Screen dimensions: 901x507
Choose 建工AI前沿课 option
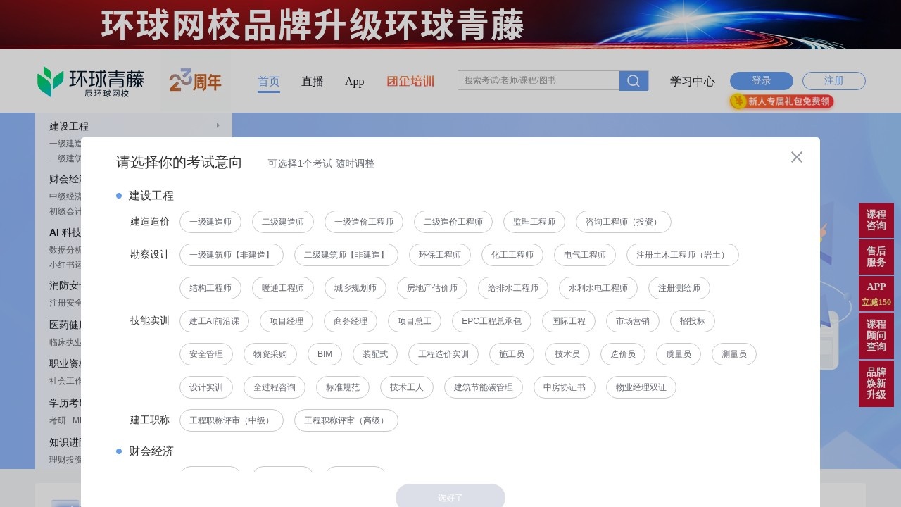[215, 321]
